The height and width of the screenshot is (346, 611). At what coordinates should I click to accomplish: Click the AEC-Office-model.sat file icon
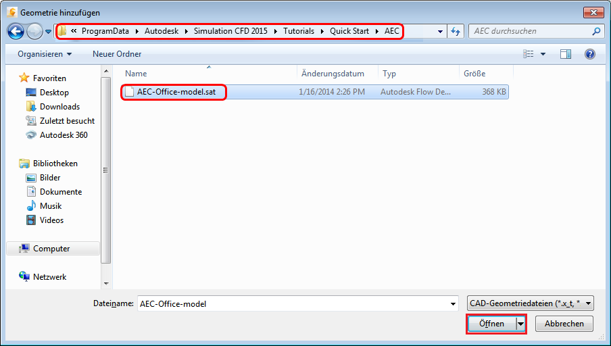(129, 92)
